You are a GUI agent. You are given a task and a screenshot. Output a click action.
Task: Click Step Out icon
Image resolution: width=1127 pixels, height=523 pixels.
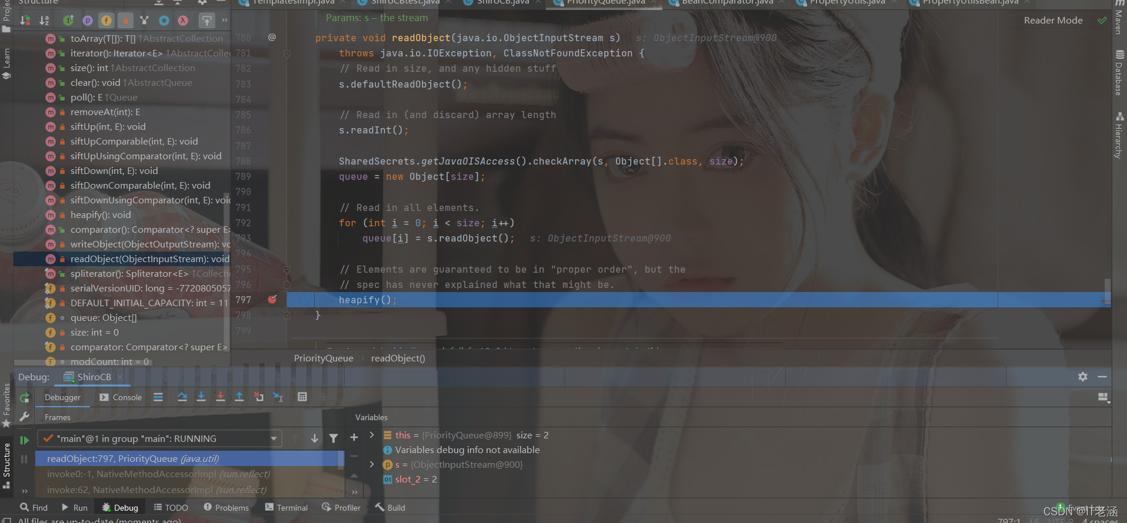coord(239,397)
